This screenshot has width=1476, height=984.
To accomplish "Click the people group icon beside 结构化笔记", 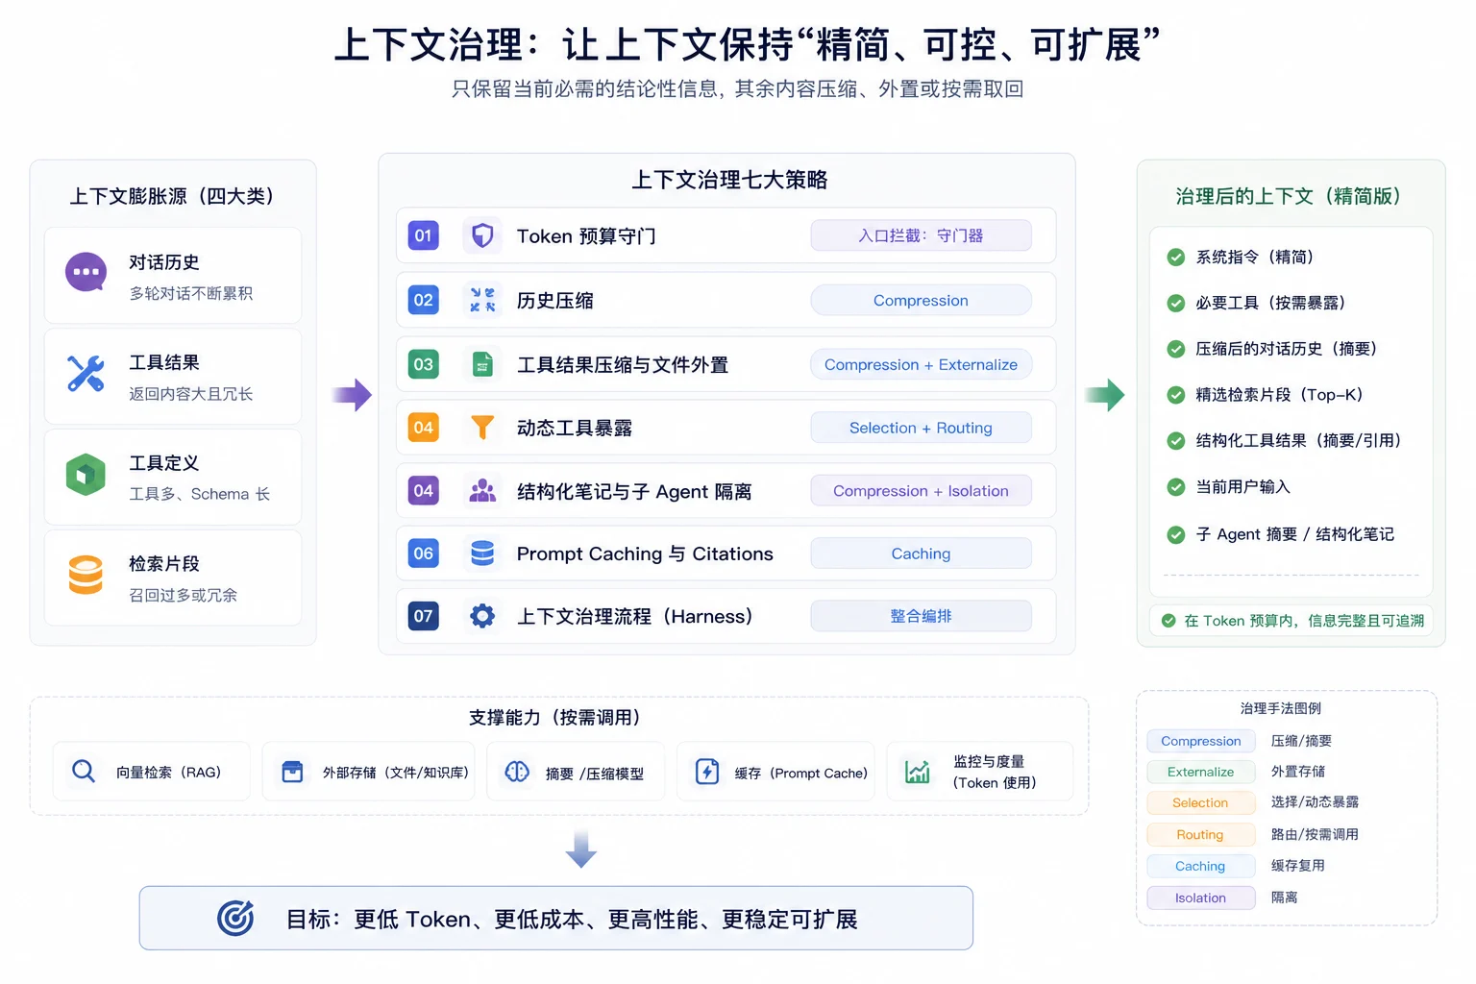I will (x=482, y=491).
